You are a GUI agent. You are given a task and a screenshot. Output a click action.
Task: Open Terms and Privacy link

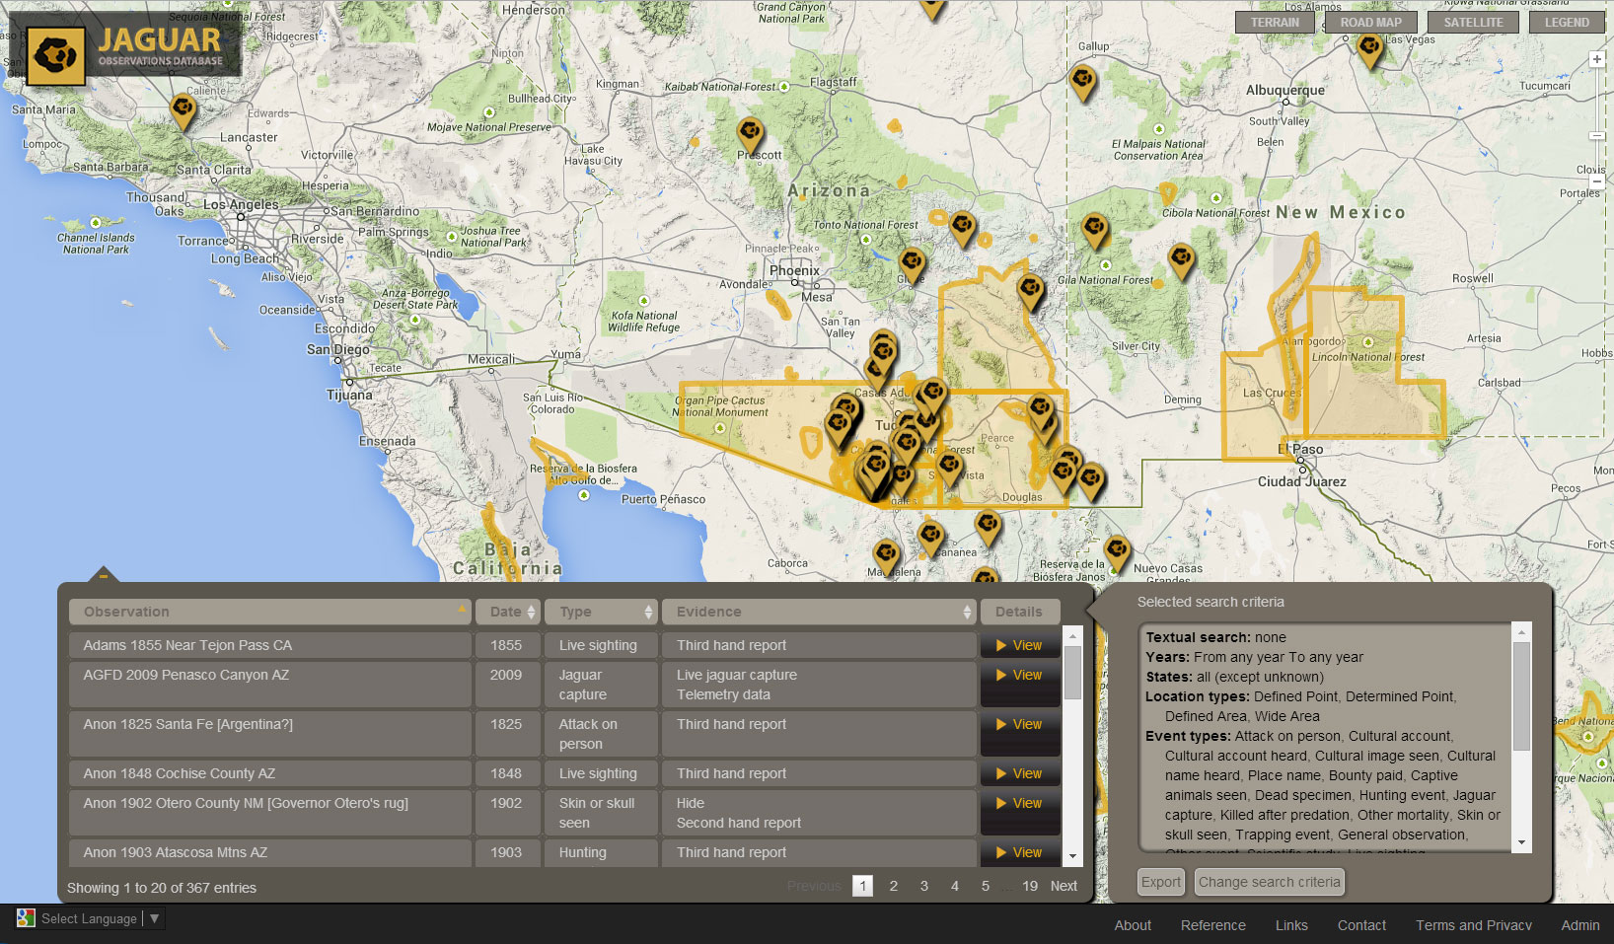pos(1474,925)
